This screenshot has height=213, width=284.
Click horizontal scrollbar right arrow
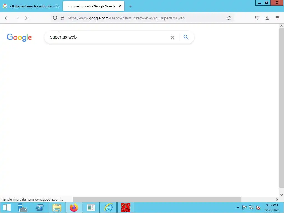(x=277, y=199)
